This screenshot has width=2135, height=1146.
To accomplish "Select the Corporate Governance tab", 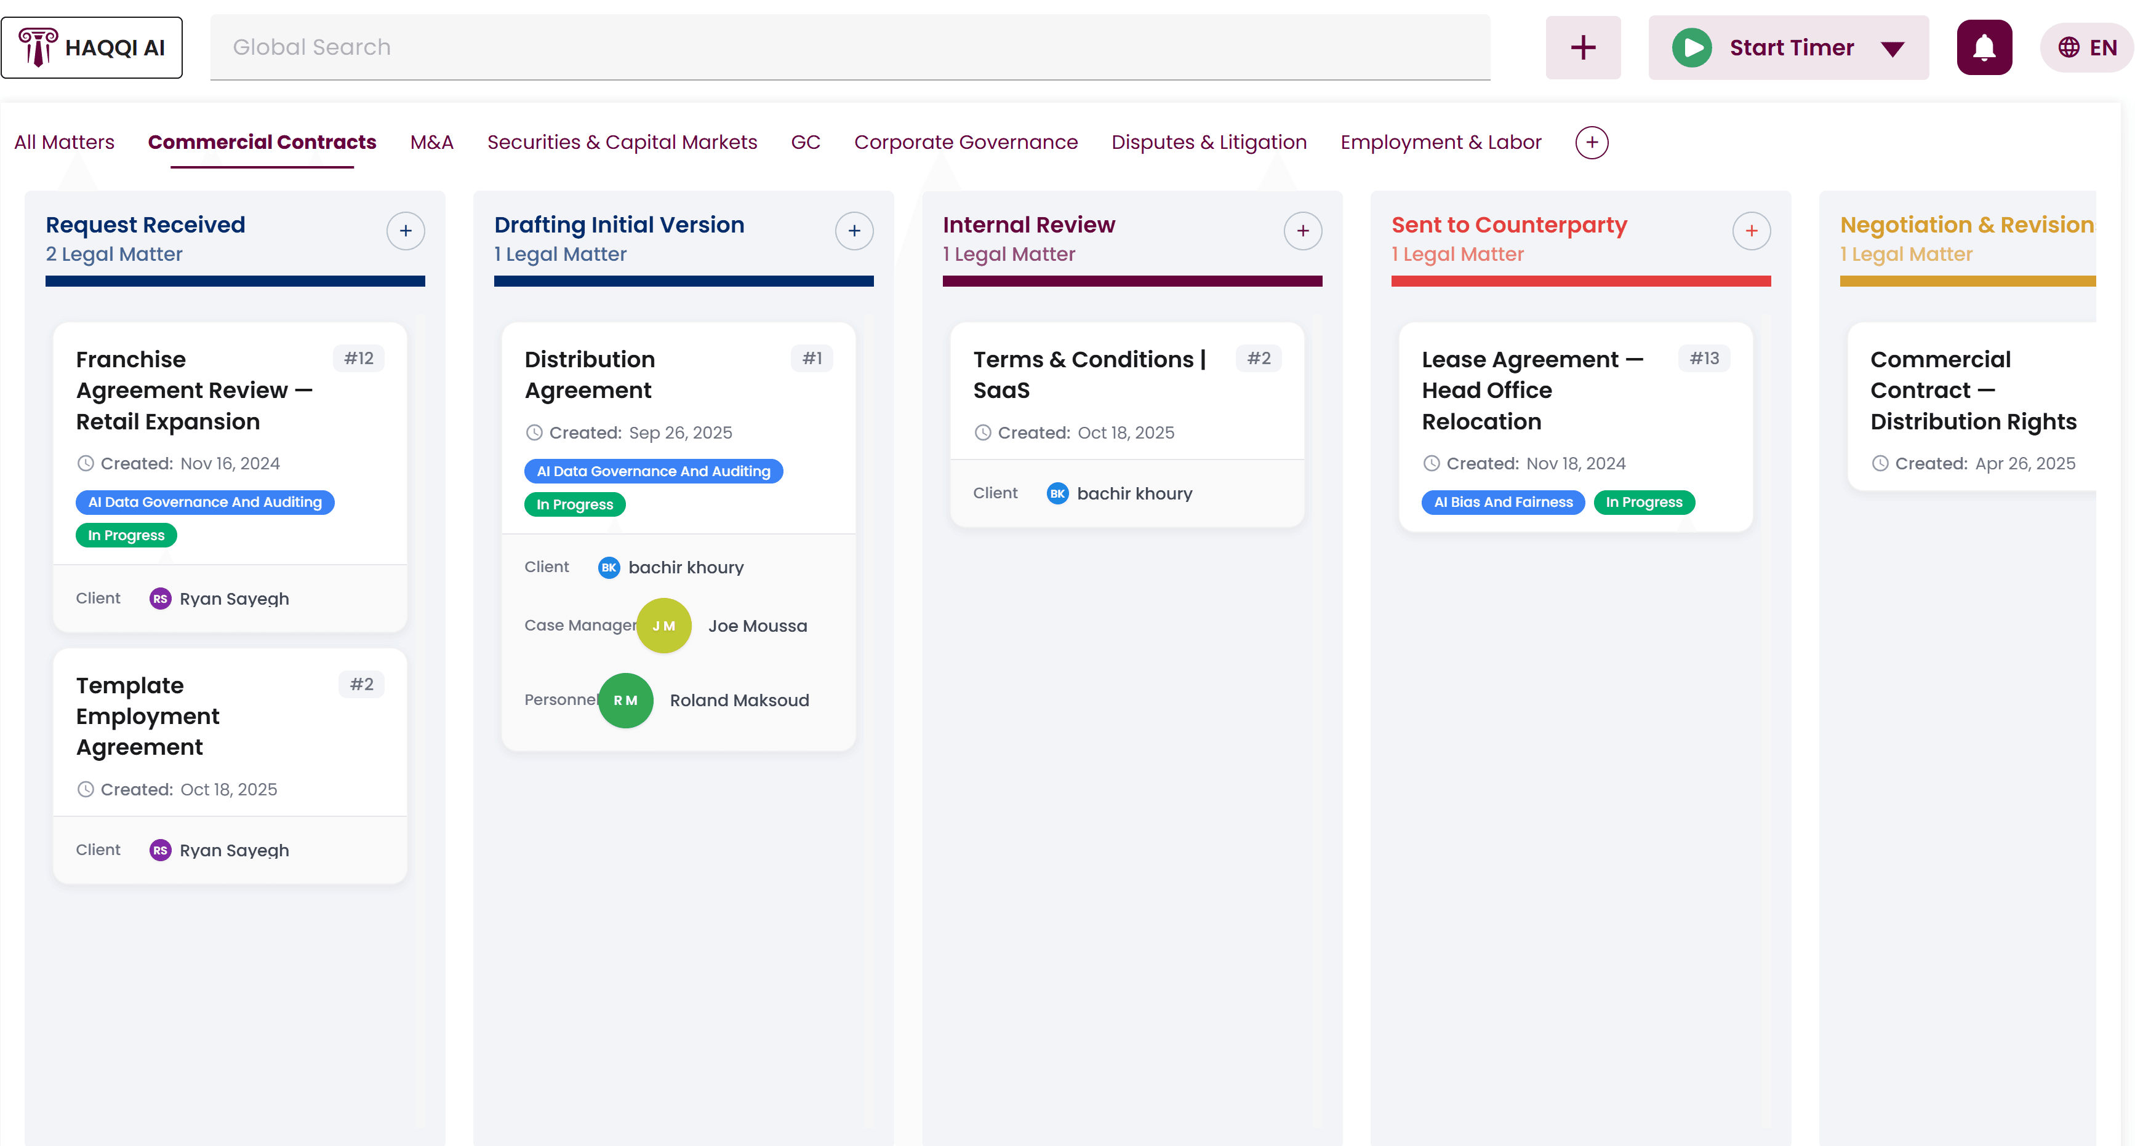I will pyautogui.click(x=966, y=141).
